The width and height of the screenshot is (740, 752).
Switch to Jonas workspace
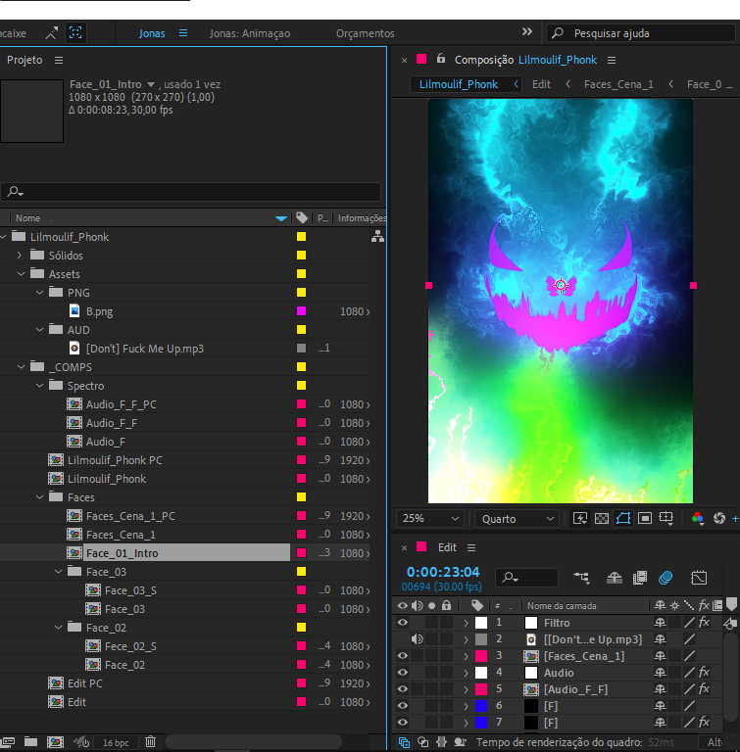(152, 33)
